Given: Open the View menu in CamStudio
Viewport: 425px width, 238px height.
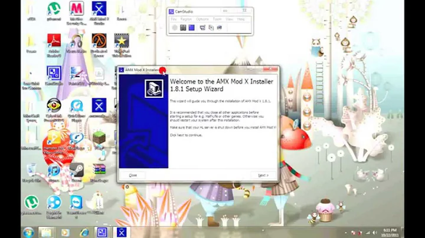Looking at the screenshot, I should (229, 19).
